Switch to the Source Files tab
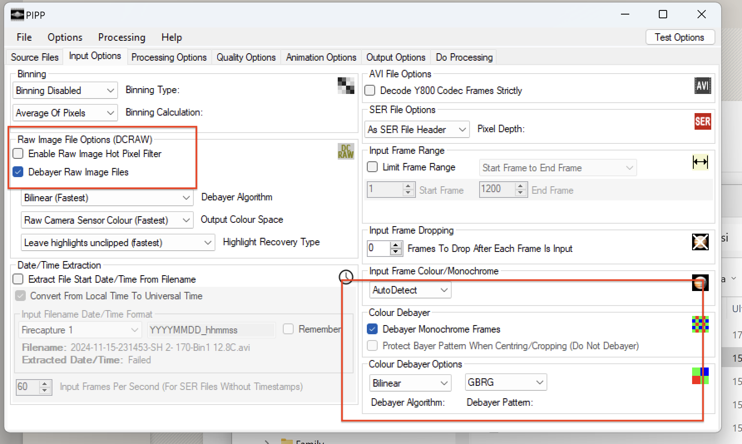742x444 pixels. pos(35,57)
